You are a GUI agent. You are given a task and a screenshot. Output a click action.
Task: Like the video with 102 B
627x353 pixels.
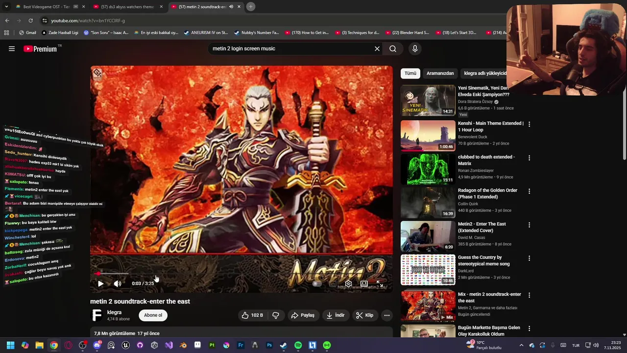pos(252,315)
